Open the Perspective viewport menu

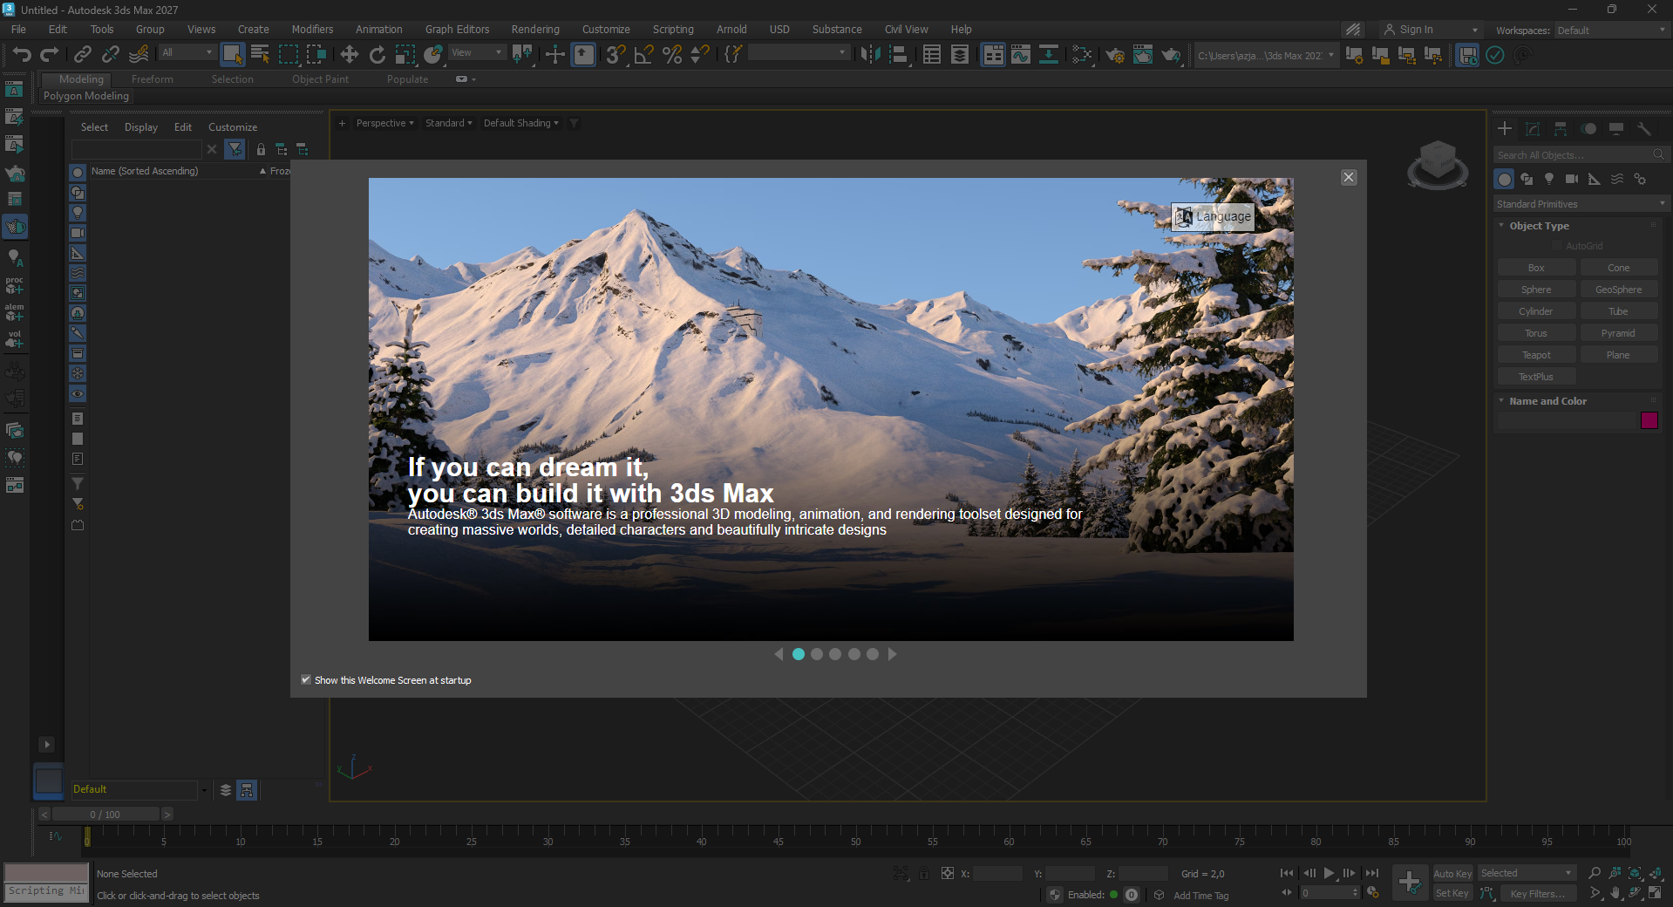coord(384,123)
